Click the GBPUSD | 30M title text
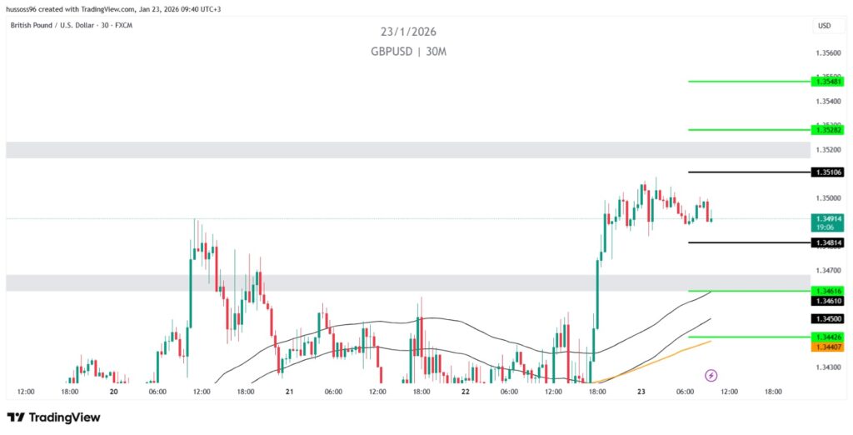Screen dimensions: 853x435 [408, 51]
